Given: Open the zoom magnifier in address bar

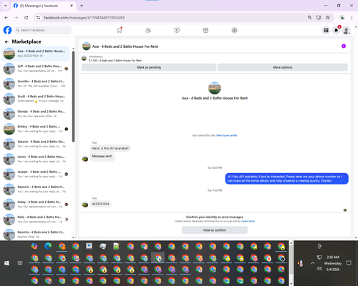Looking at the screenshot, I should pyautogui.click(x=309, y=18).
